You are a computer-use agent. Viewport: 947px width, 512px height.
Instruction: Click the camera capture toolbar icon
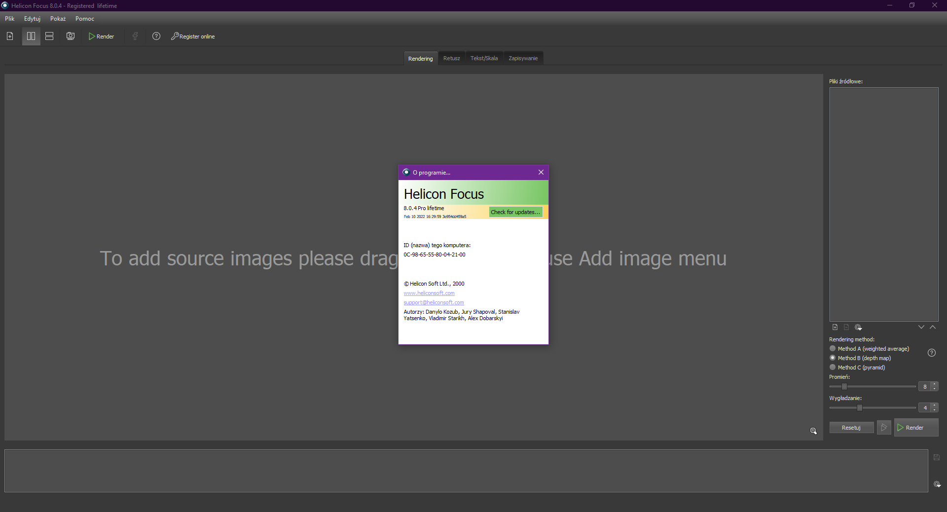pos(71,37)
